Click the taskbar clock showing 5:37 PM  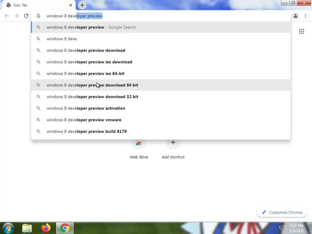click(x=297, y=228)
